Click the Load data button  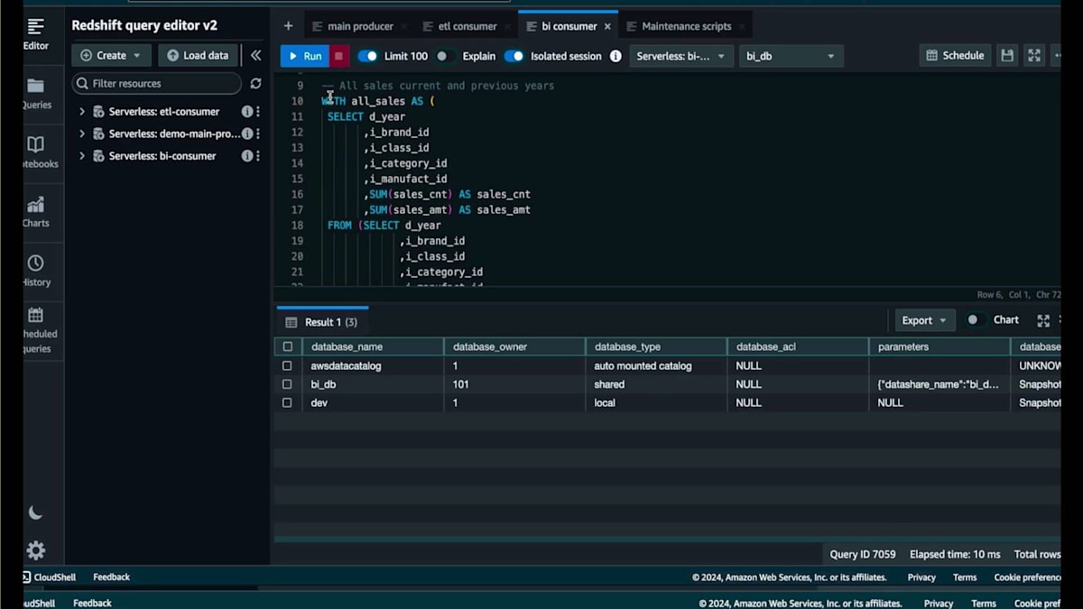tap(198, 55)
